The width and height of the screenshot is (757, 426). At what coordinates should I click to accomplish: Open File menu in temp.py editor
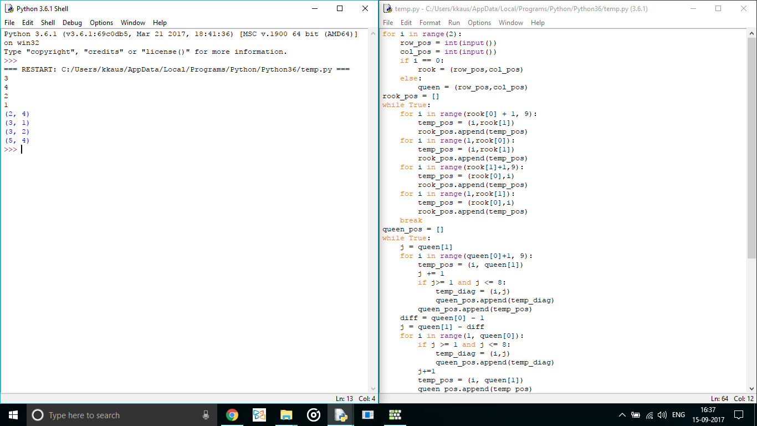click(x=388, y=23)
